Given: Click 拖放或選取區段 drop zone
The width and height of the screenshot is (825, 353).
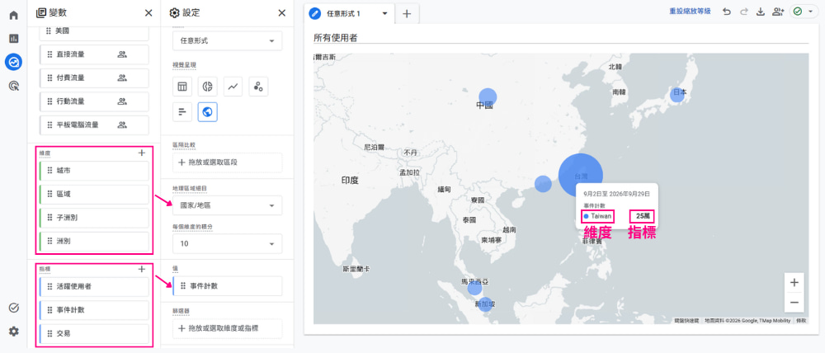Looking at the screenshot, I should coord(228,162).
